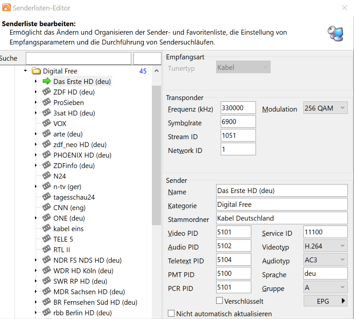
Task: Click the channel icon beside ZDFinfo (deu)
Action: (47, 165)
